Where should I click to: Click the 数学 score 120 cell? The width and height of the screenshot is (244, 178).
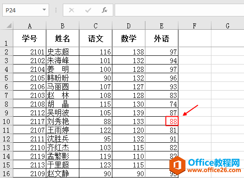pyautogui.click(x=128, y=129)
